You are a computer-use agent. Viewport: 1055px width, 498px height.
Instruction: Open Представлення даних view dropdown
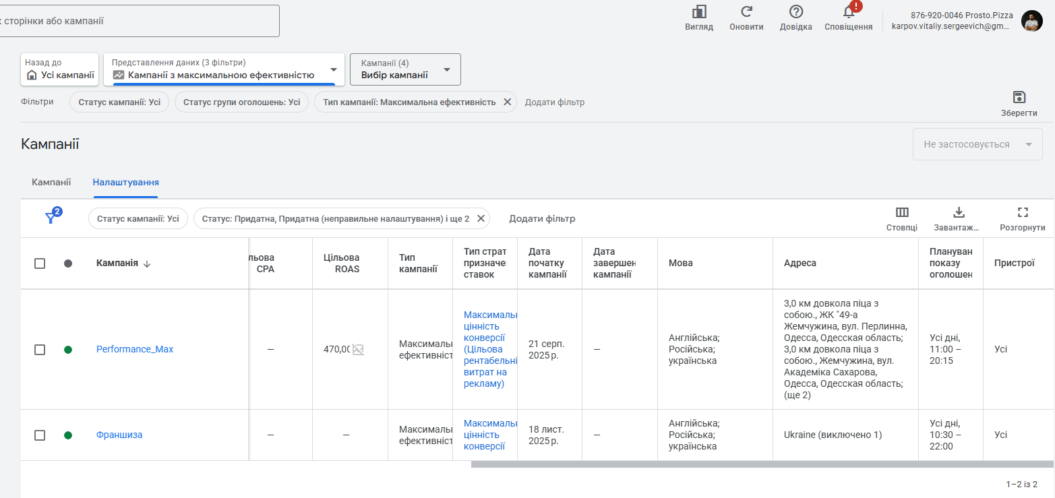coord(224,69)
